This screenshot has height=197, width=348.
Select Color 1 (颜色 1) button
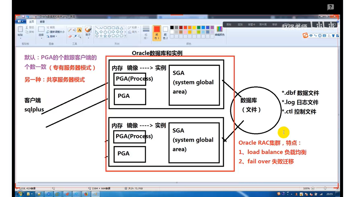157,33
